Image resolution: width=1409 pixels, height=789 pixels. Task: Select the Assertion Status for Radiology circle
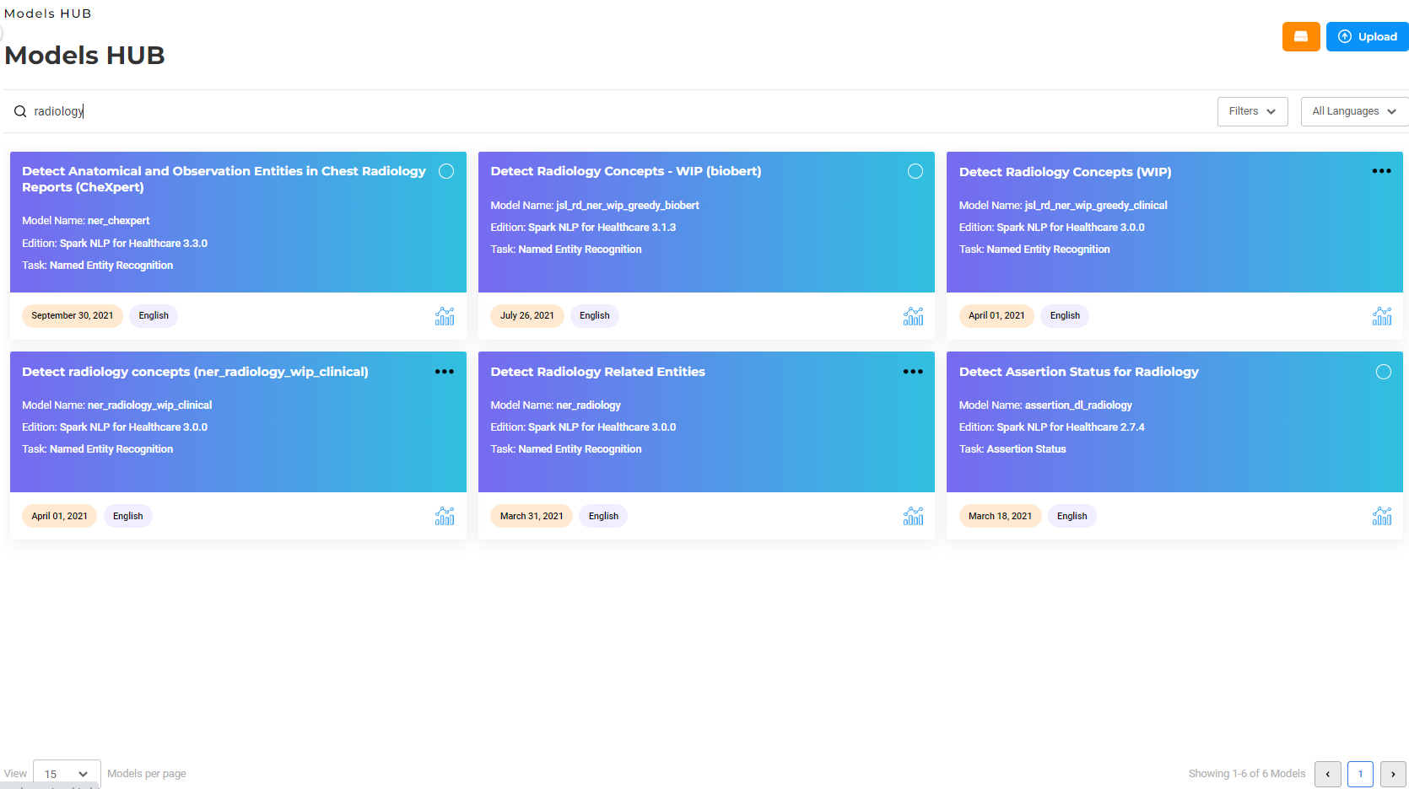pos(1384,372)
